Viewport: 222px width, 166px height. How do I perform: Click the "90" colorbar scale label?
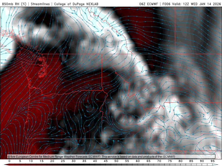[202, 161]
